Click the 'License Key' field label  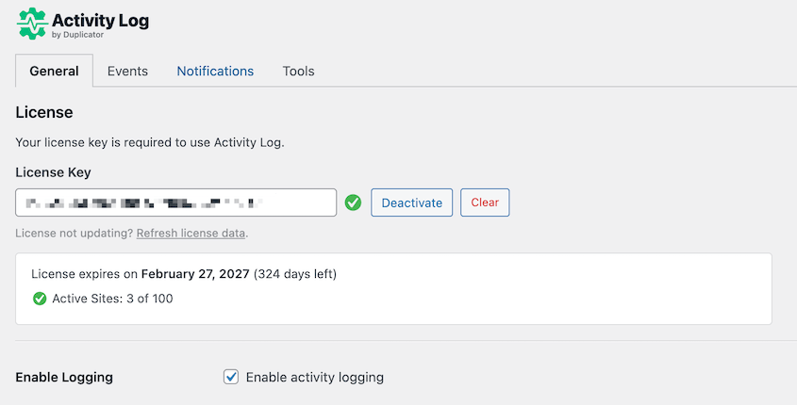point(53,172)
